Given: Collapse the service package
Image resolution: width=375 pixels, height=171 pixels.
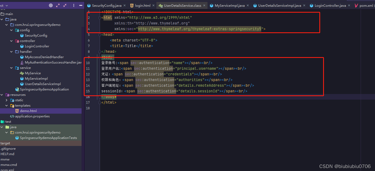Looking at the screenshot, I should (12, 68).
